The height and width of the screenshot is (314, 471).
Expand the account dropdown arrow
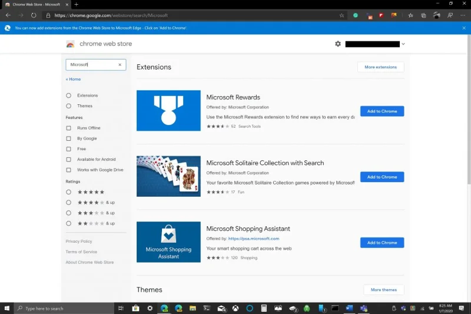pos(403,44)
